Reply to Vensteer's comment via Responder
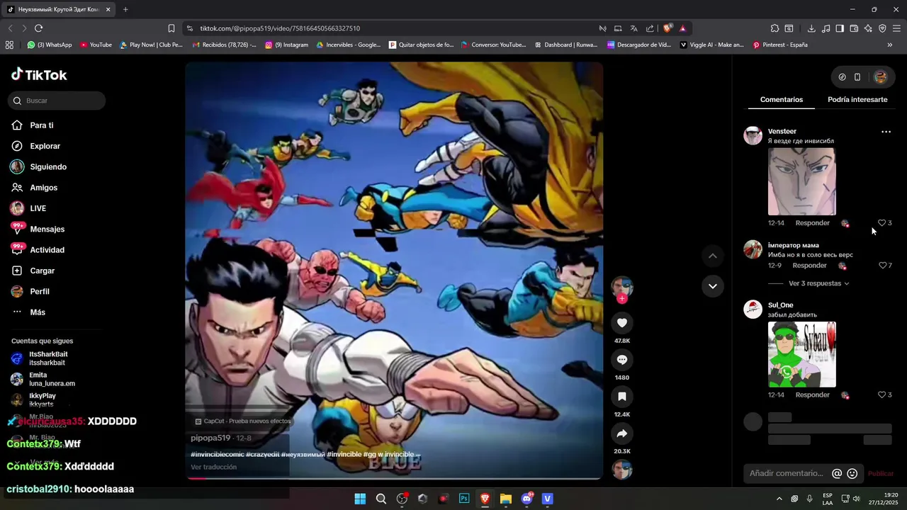Screen dimensions: 907x510 812,223
